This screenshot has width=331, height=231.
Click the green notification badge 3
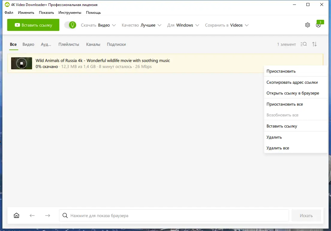[320, 22]
